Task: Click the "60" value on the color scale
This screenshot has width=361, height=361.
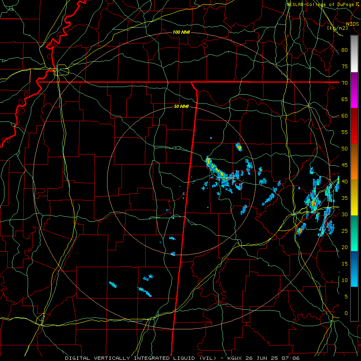Action: point(345,116)
